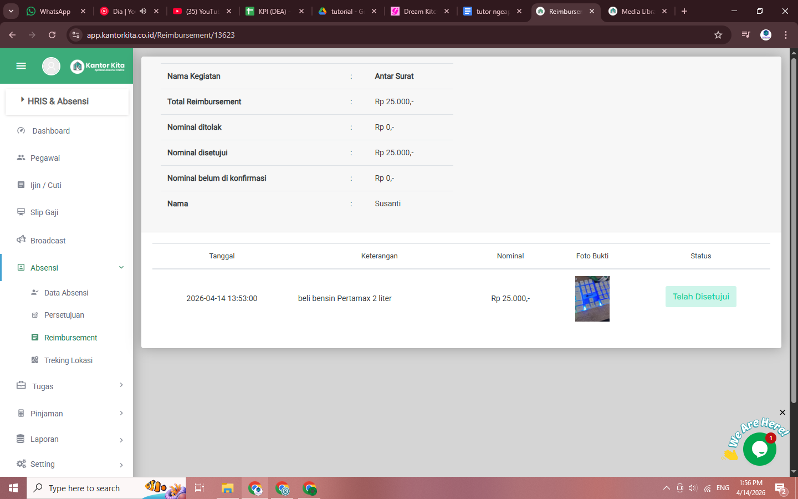Viewport: 798px width, 499px height.
Task: Open Slip Gaji menu item
Action: (44, 212)
